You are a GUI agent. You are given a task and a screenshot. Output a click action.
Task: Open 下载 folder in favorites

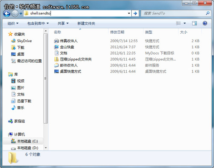pyautogui.click(x=18, y=47)
